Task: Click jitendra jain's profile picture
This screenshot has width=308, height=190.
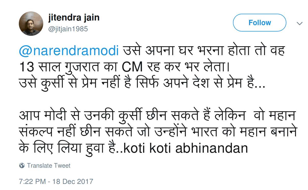Action: point(31,24)
